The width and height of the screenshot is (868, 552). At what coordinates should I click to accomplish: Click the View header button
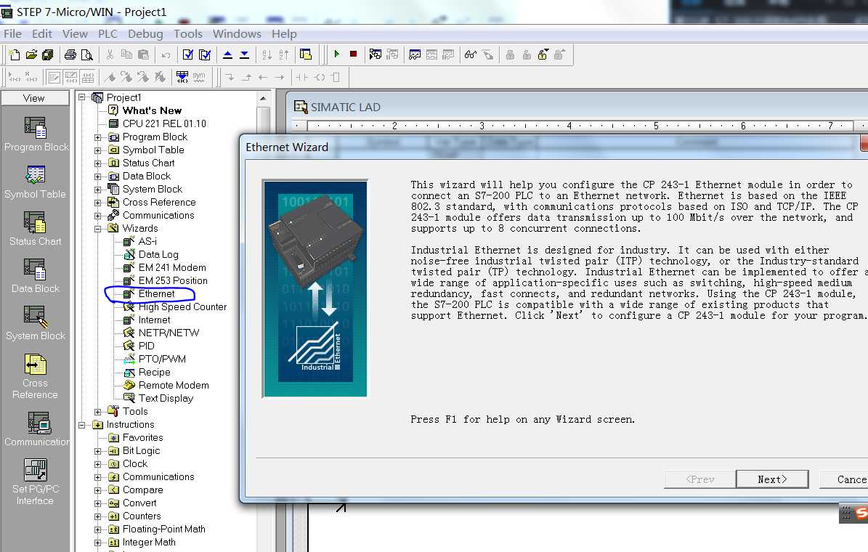coord(35,98)
